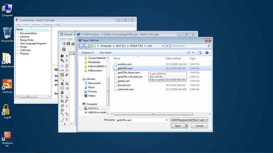Select User Language Programs in Control Panel tree
The height and width of the screenshot is (153, 273).
33,44
